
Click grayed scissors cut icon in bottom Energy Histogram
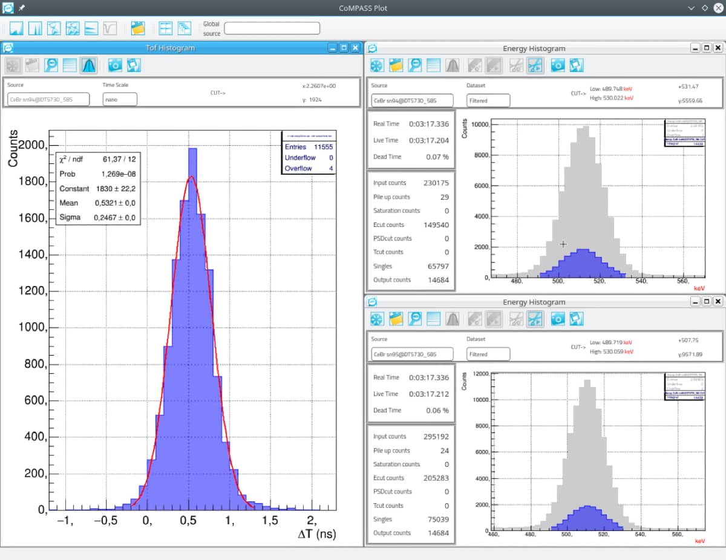pyautogui.click(x=516, y=318)
